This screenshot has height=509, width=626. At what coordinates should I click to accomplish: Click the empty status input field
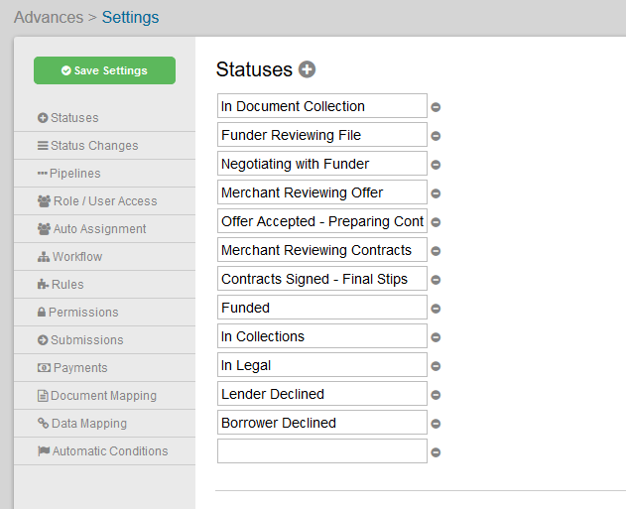click(322, 451)
